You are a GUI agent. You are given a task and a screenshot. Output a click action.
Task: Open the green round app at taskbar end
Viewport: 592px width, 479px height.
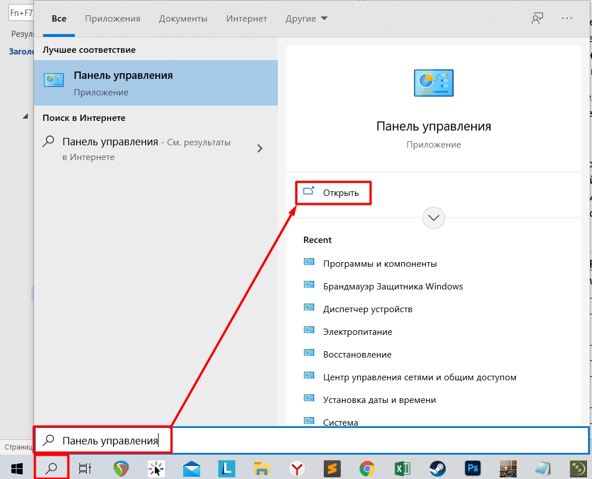578,469
